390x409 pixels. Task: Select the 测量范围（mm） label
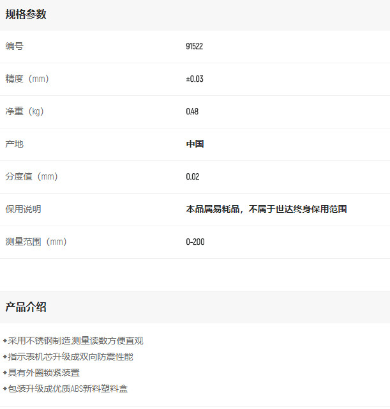tap(36, 242)
